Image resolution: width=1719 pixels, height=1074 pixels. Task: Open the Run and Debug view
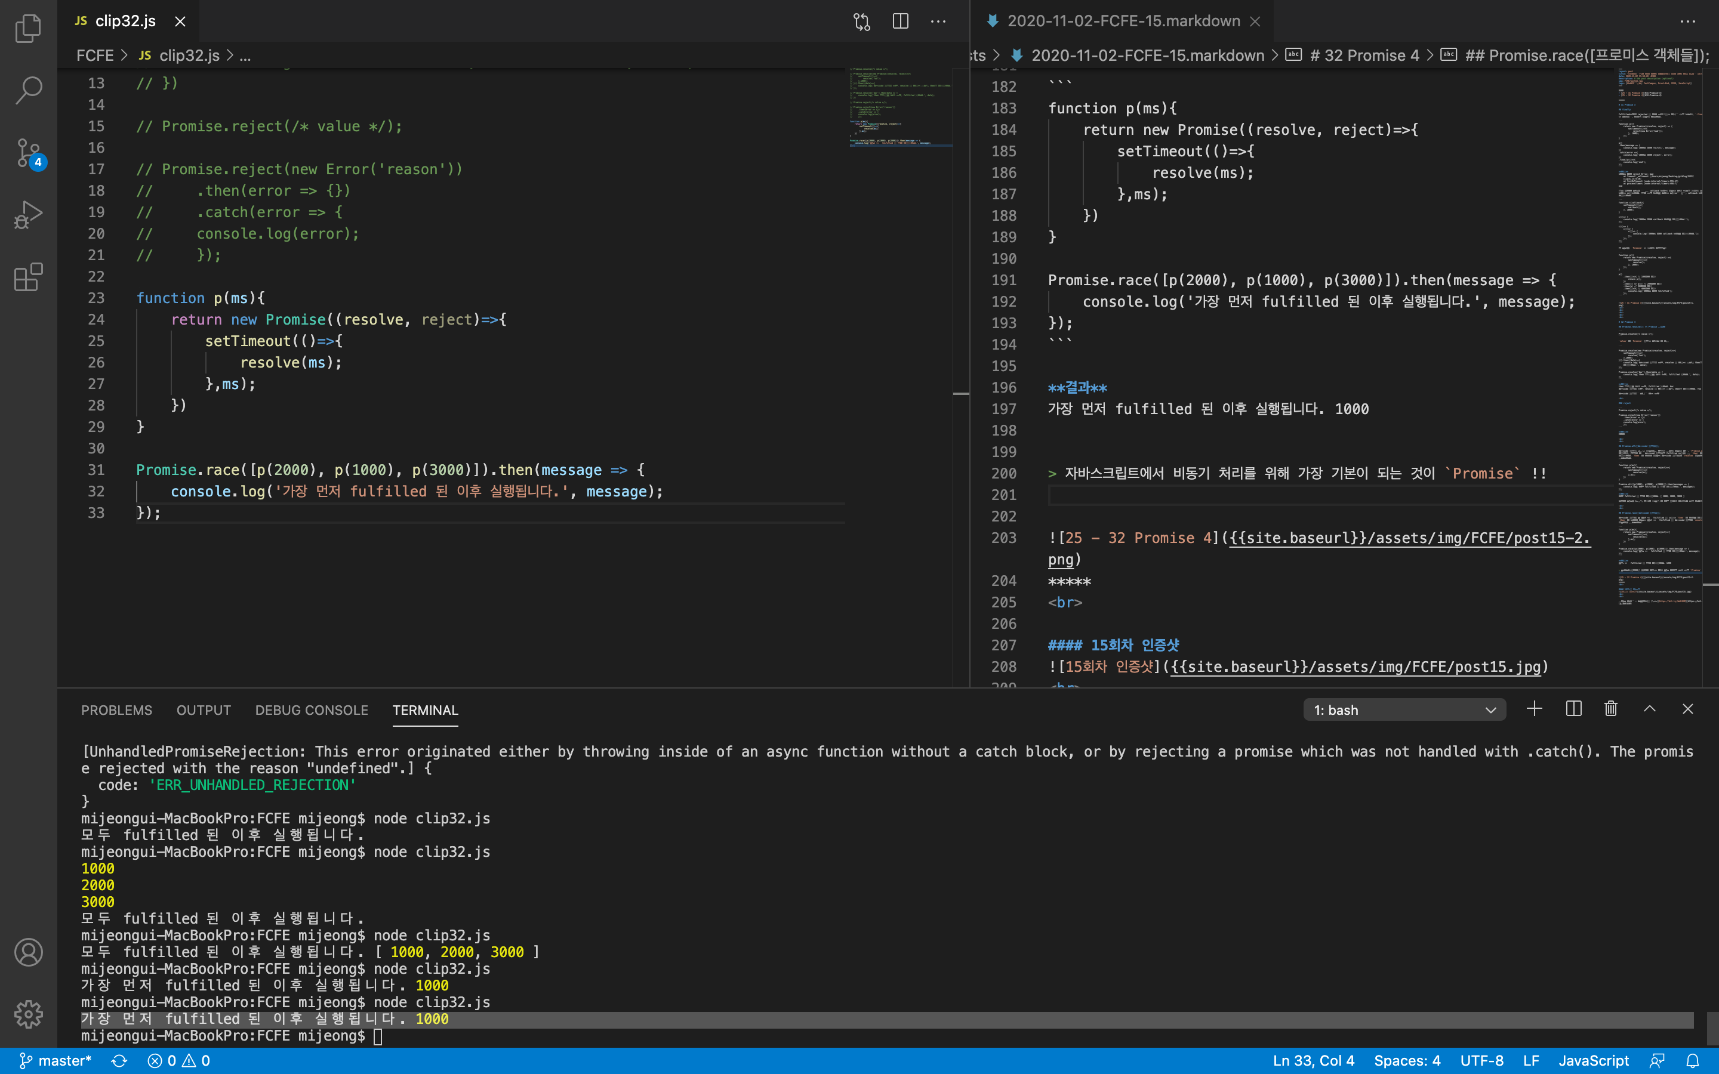(29, 215)
